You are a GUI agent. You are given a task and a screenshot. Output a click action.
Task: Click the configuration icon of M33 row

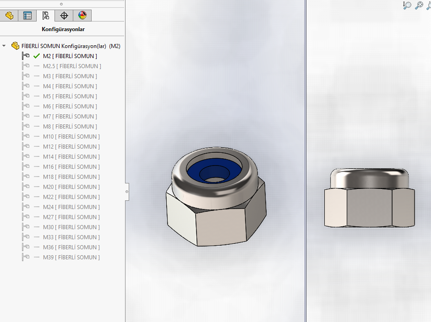click(26, 237)
